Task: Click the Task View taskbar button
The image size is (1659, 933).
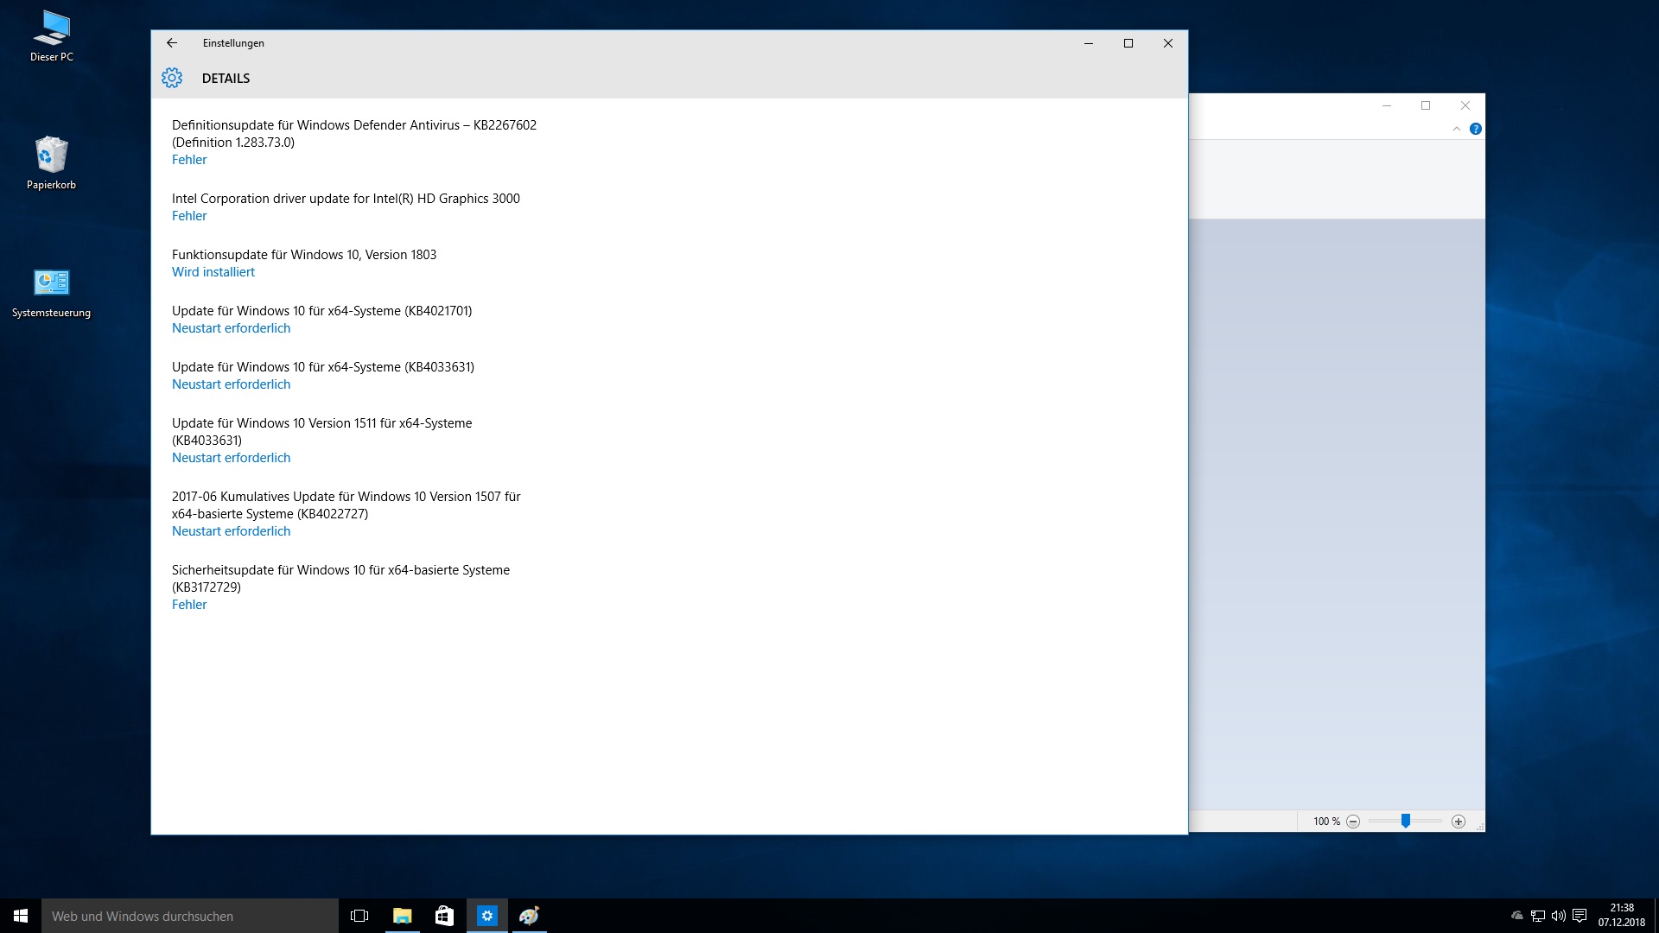Action: [x=359, y=916]
